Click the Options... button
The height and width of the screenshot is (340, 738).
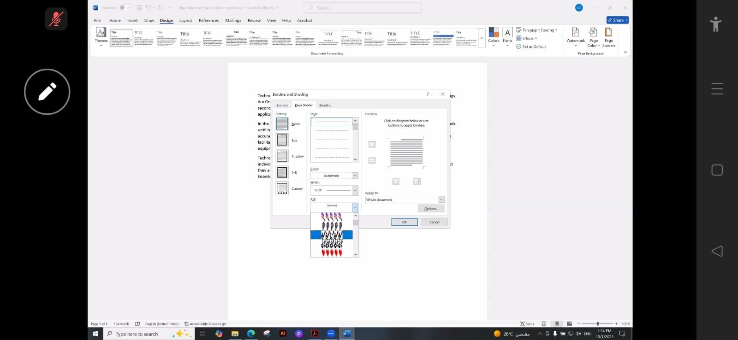point(431,209)
